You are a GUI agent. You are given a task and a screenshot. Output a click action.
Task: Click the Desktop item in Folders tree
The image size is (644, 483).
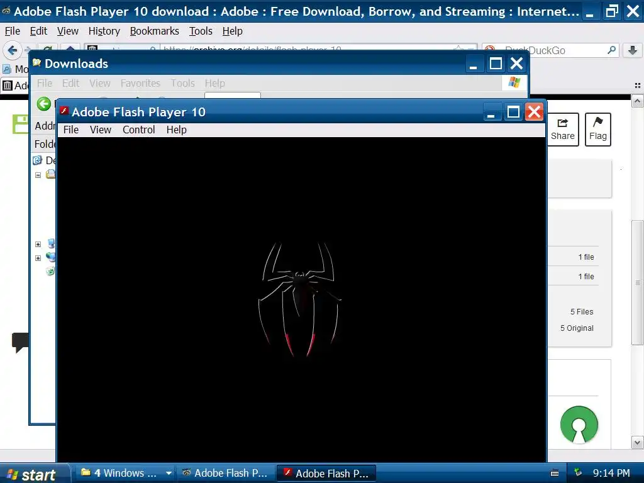pos(44,160)
